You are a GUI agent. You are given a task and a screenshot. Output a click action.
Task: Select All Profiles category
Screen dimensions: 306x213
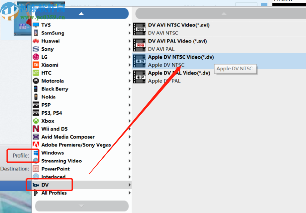click(54, 193)
